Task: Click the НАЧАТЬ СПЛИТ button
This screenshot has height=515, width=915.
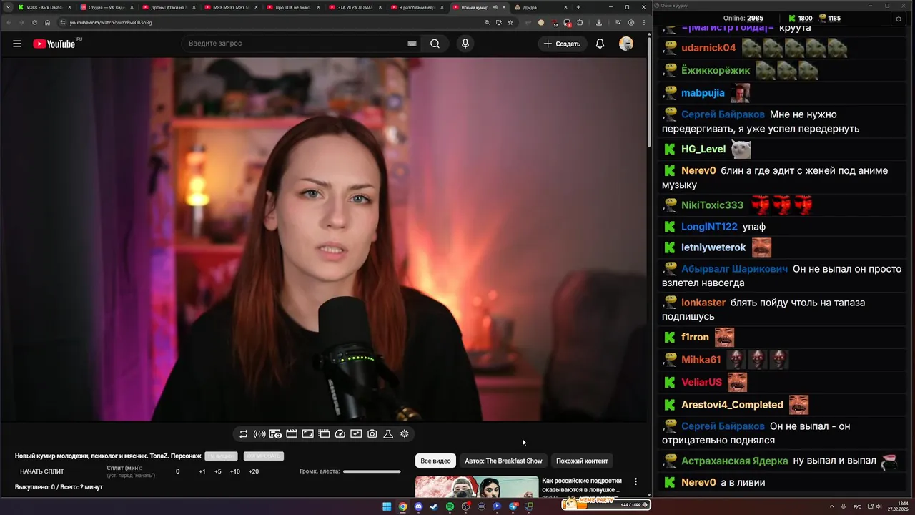Action: click(42, 471)
